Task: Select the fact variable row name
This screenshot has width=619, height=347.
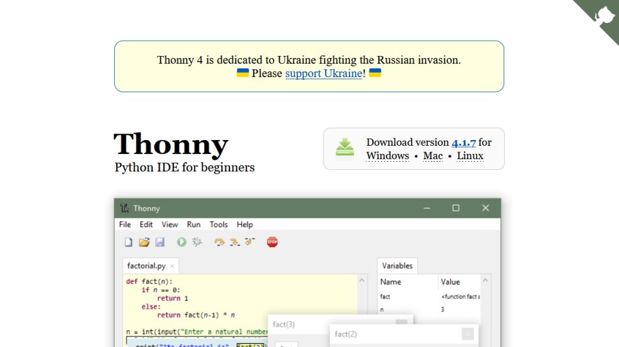Action: tap(385, 297)
